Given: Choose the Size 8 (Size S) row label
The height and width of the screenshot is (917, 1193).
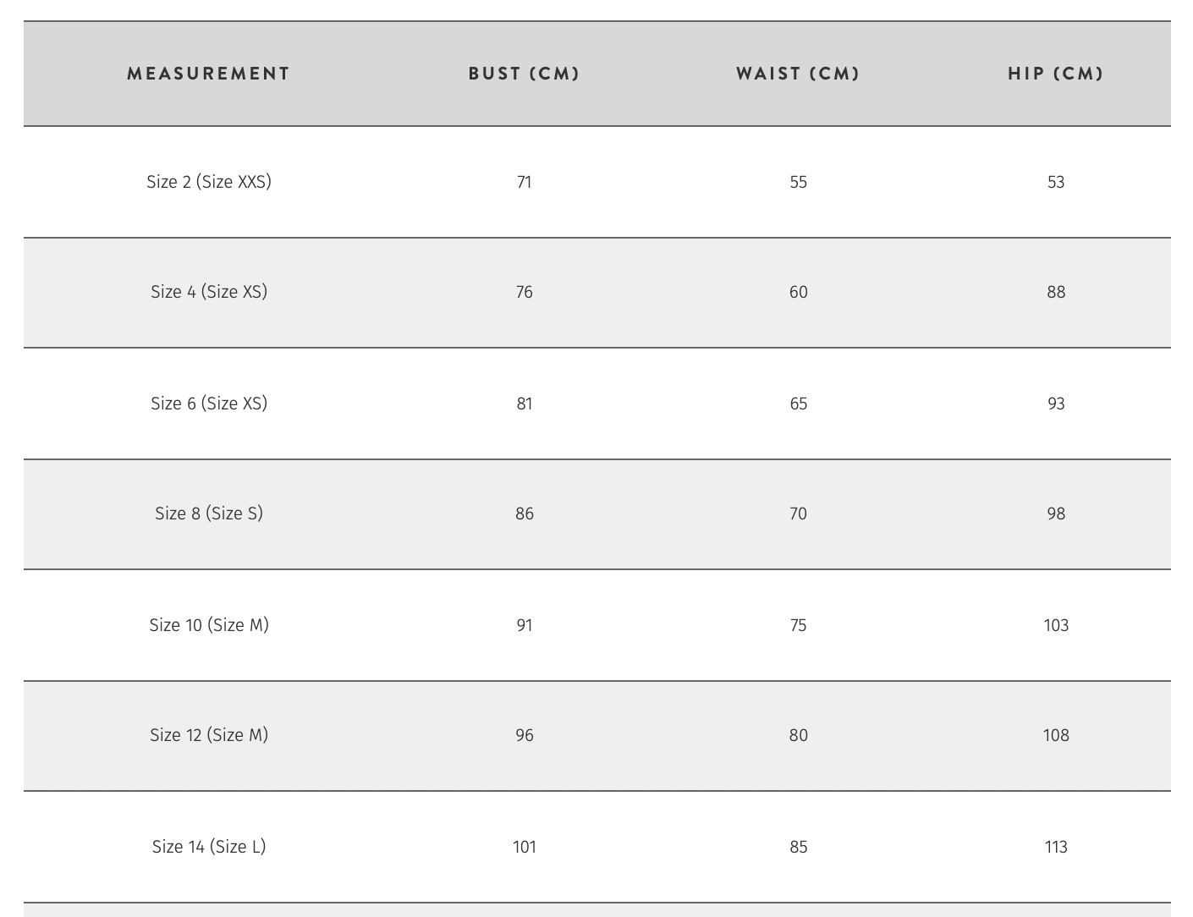Looking at the screenshot, I should 209,513.
